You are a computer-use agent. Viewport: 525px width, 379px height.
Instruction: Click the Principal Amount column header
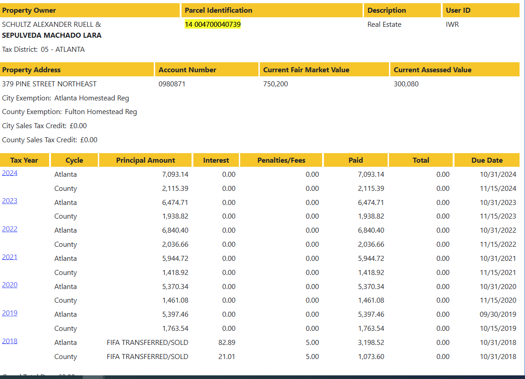coord(145,160)
